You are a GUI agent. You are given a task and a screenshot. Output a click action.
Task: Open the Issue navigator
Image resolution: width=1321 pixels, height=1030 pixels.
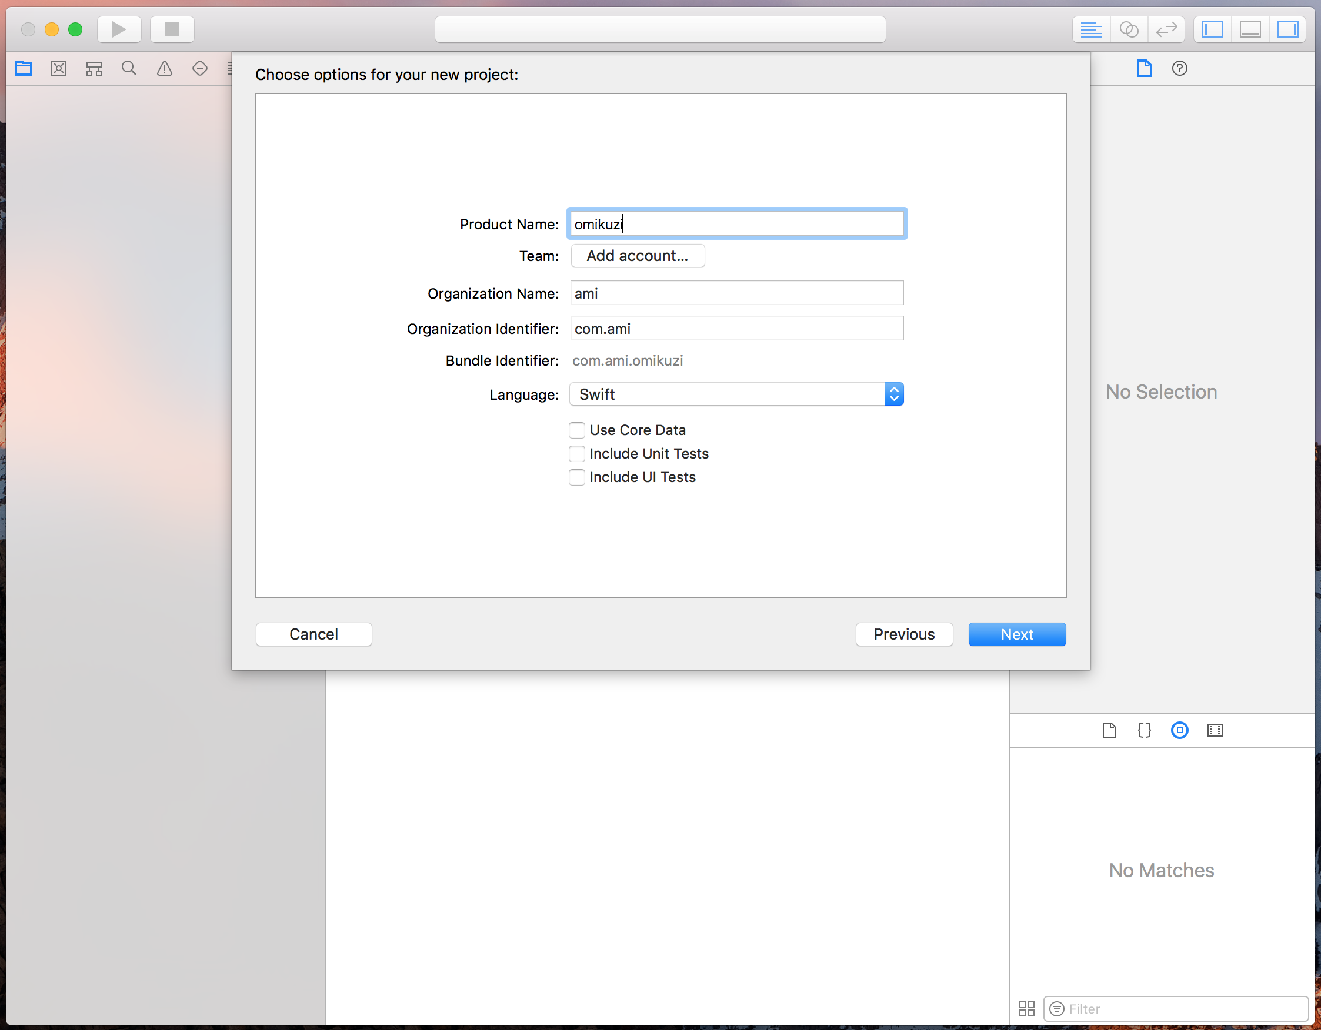pyautogui.click(x=165, y=68)
